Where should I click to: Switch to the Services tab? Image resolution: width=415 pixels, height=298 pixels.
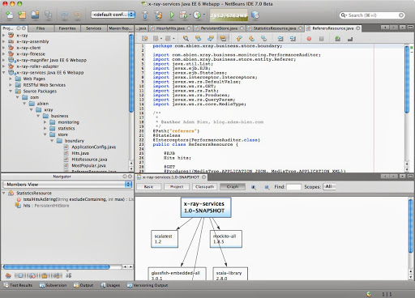(93, 28)
